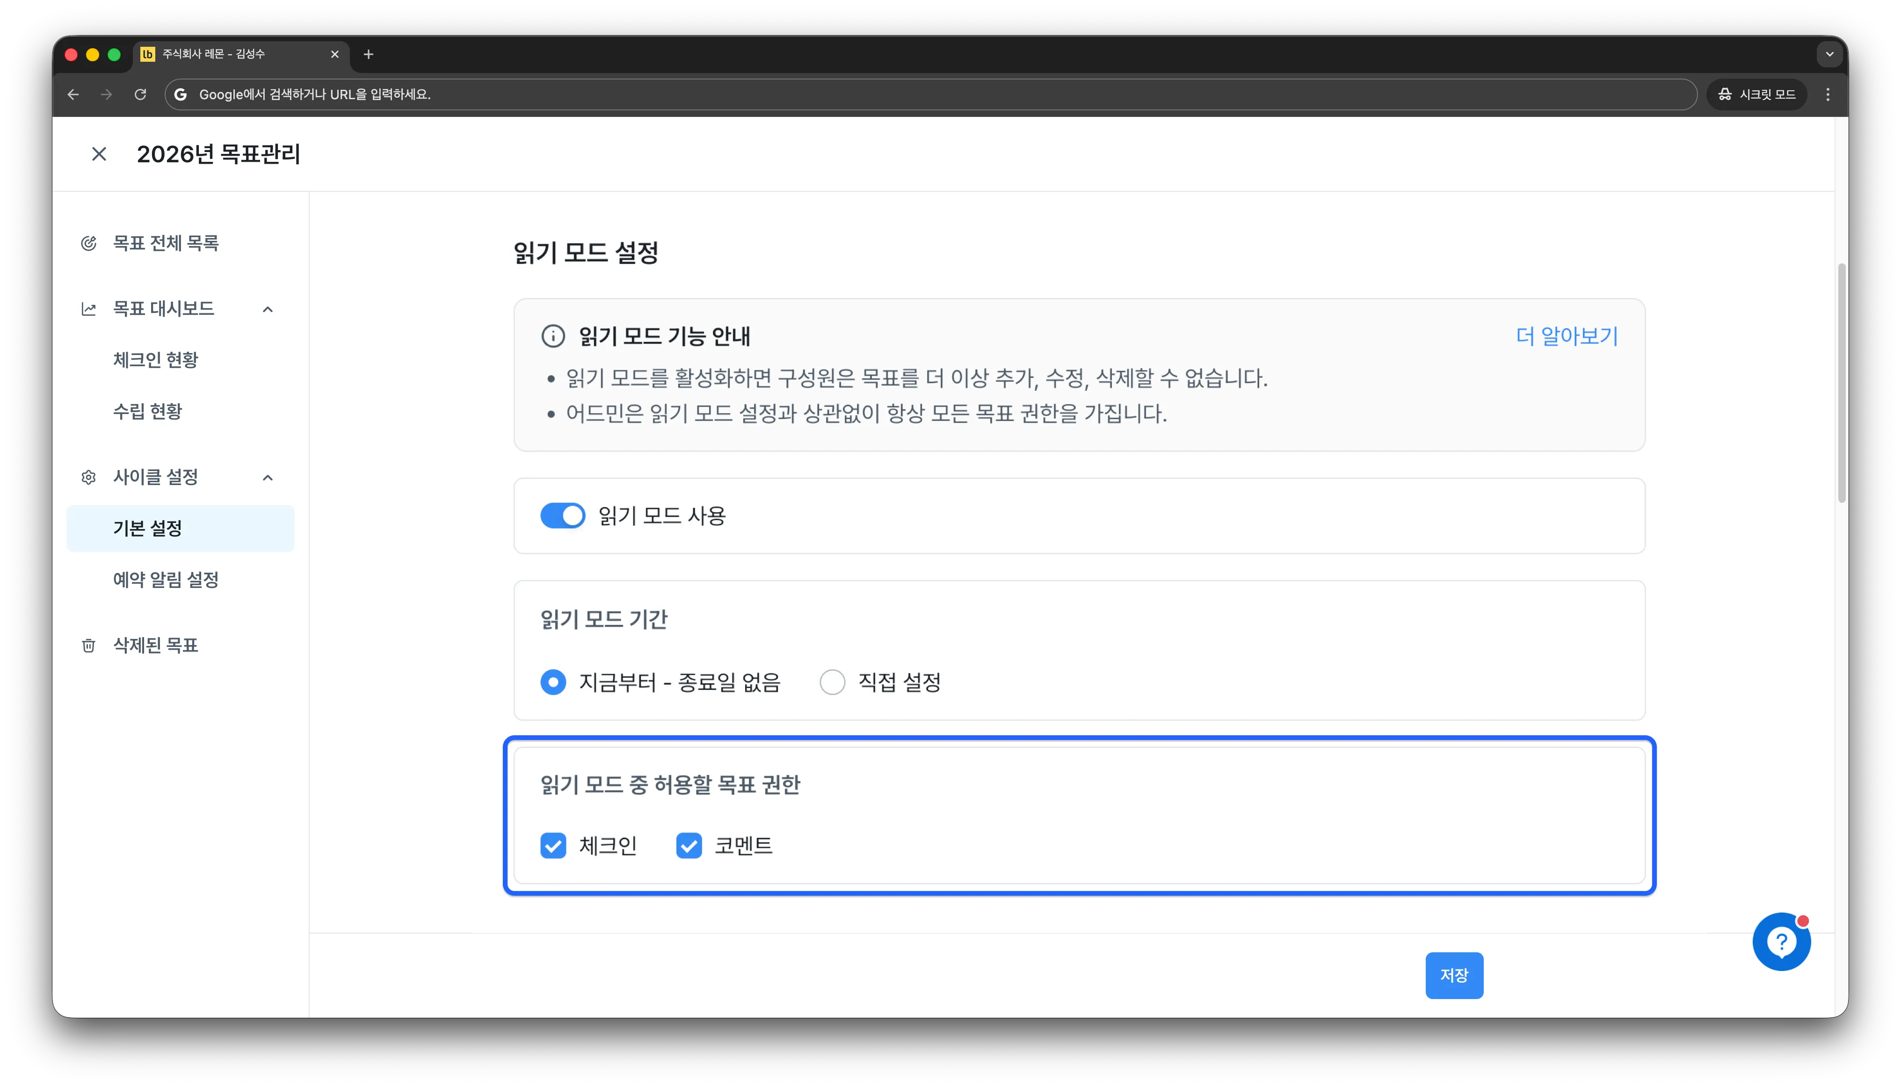
Task: Click the trash icon beside 삭제된 목표
Action: pyautogui.click(x=89, y=645)
